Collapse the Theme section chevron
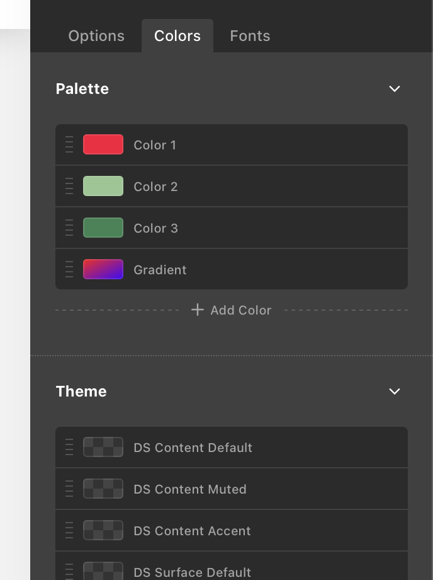The image size is (433, 580). pos(395,391)
